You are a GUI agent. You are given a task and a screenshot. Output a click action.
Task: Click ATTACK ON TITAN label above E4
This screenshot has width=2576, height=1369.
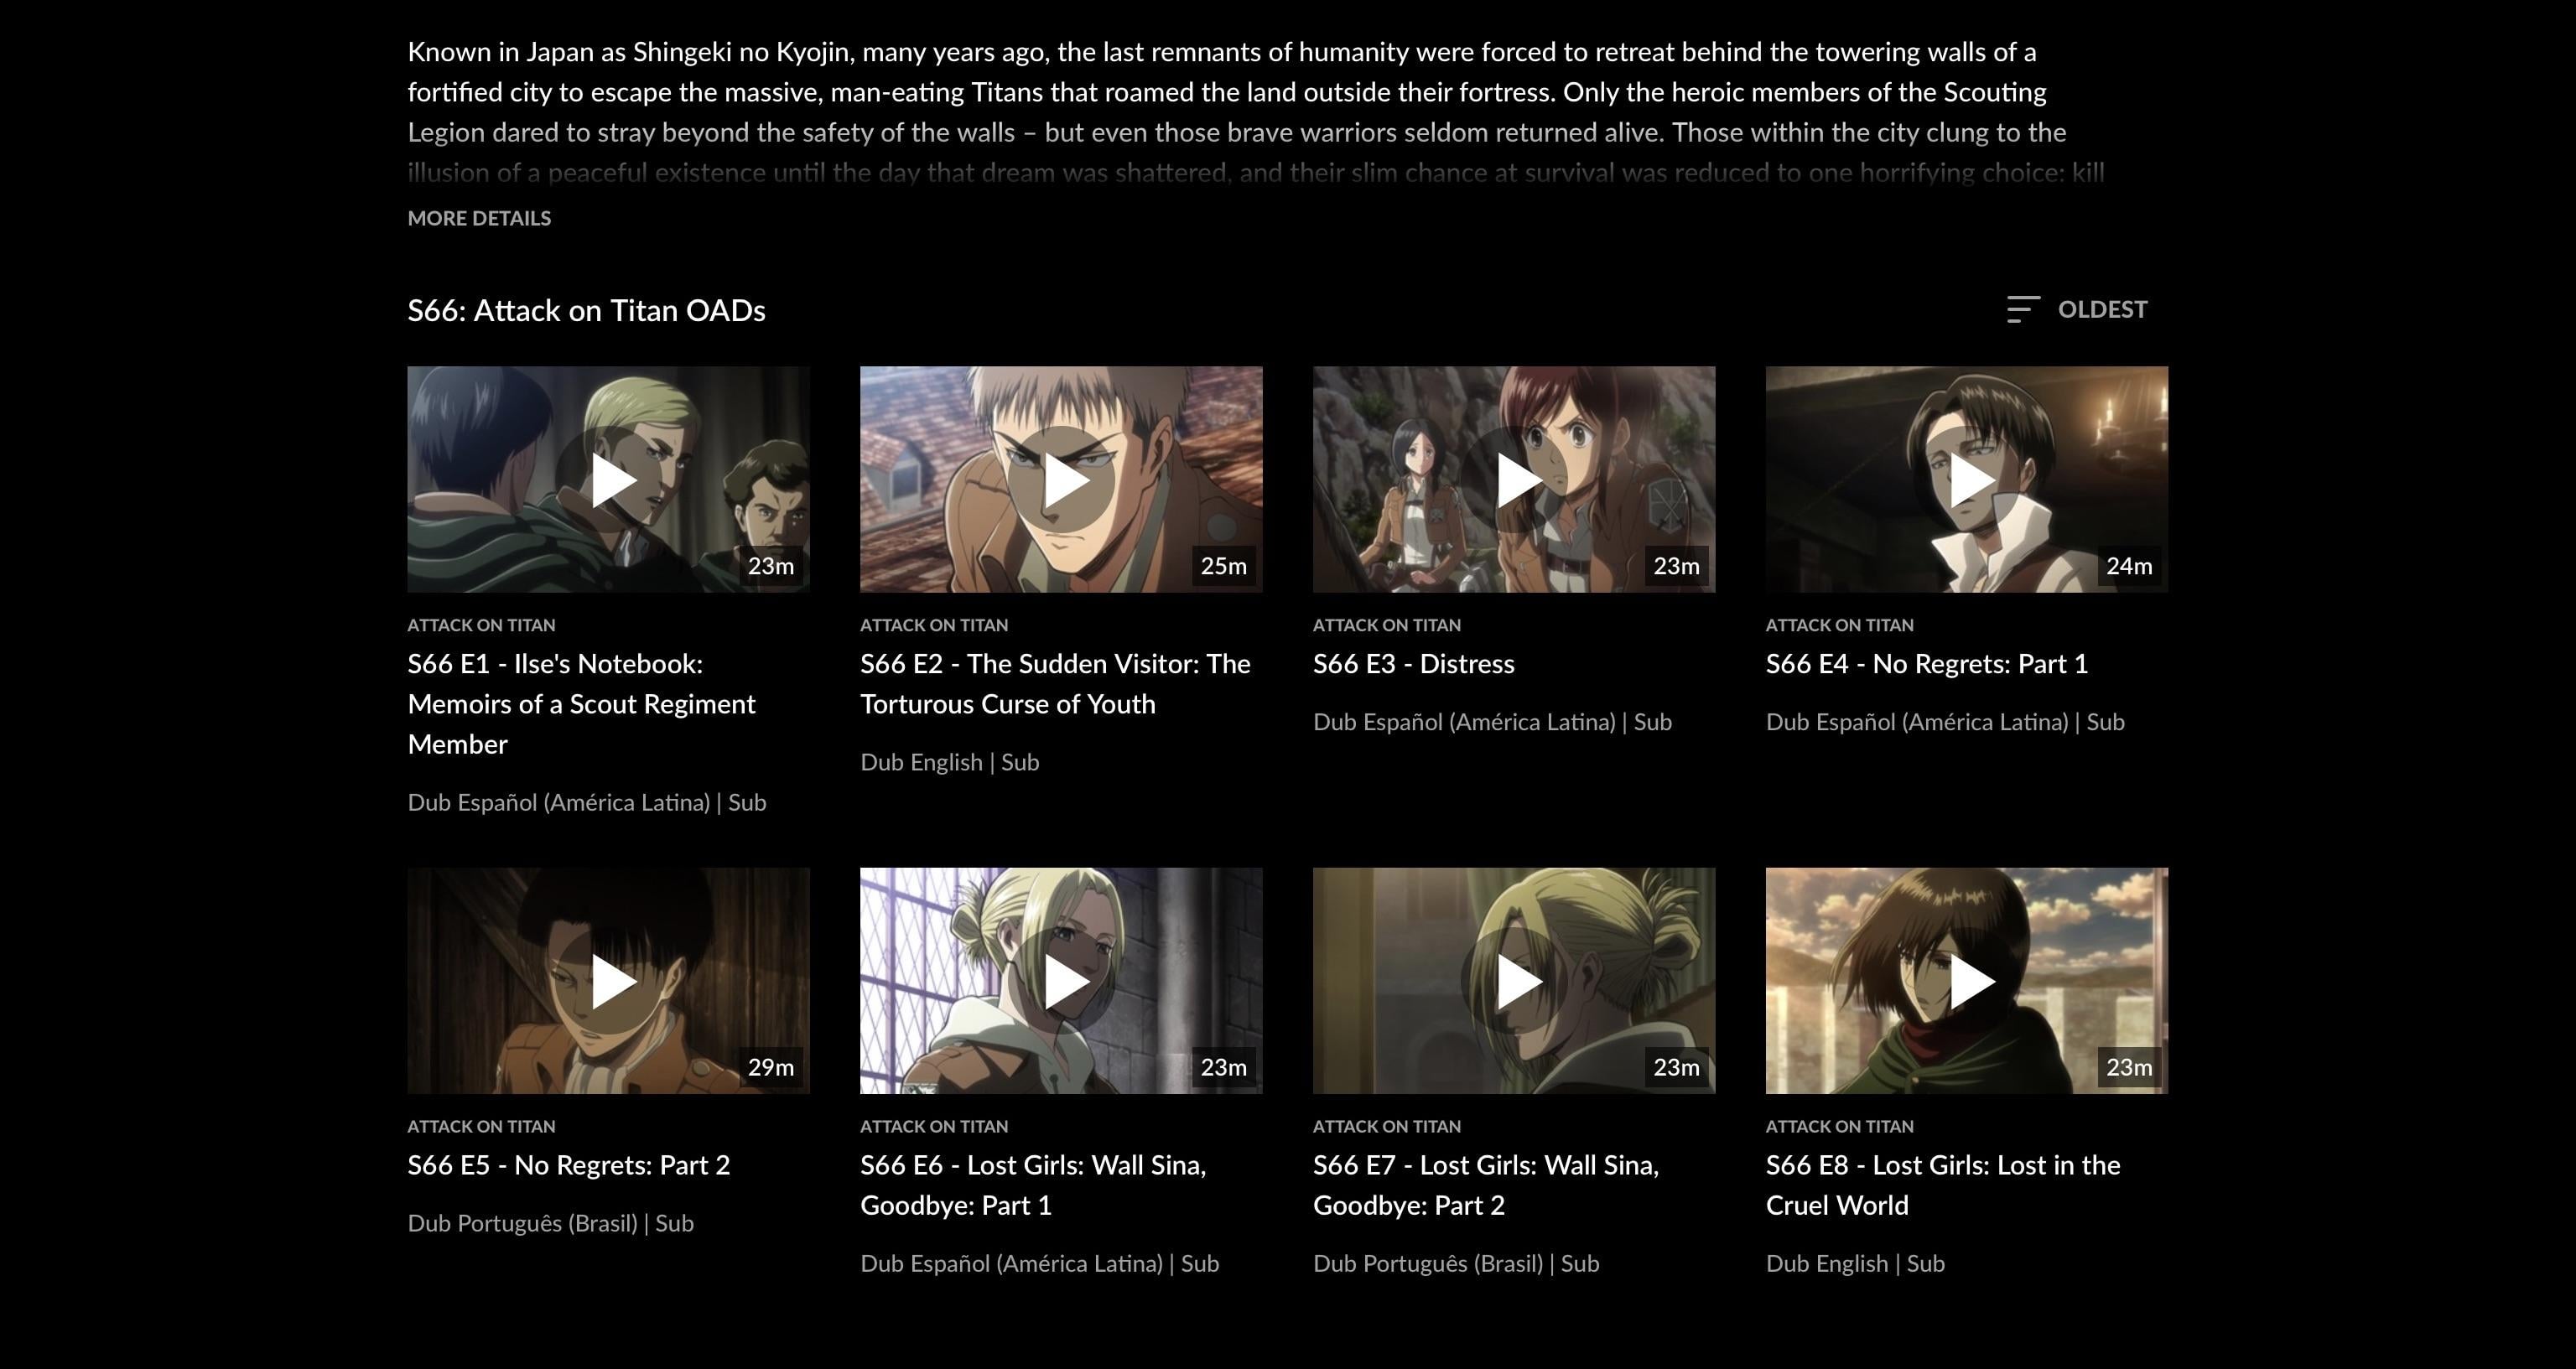1840,625
